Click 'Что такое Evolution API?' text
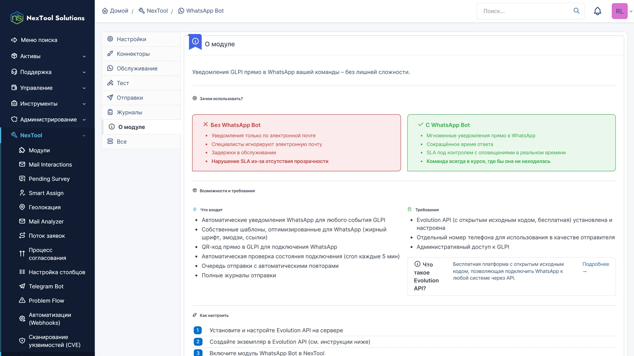 426,276
